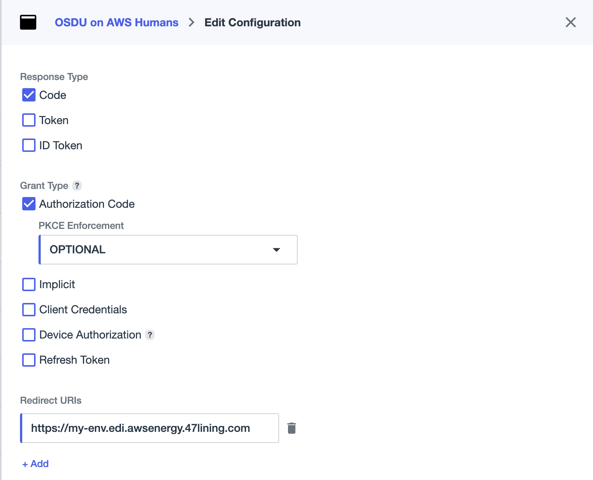
Task: Open the PKCE Enforcement dropdown
Action: click(168, 250)
